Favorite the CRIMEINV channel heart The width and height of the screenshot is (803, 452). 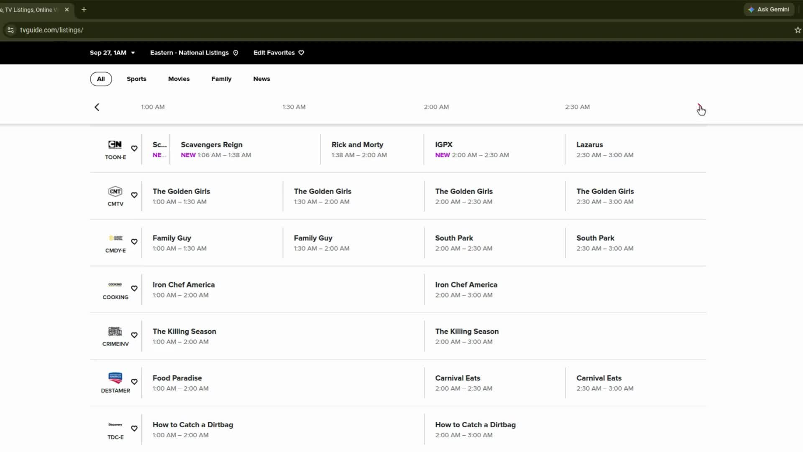(x=134, y=335)
